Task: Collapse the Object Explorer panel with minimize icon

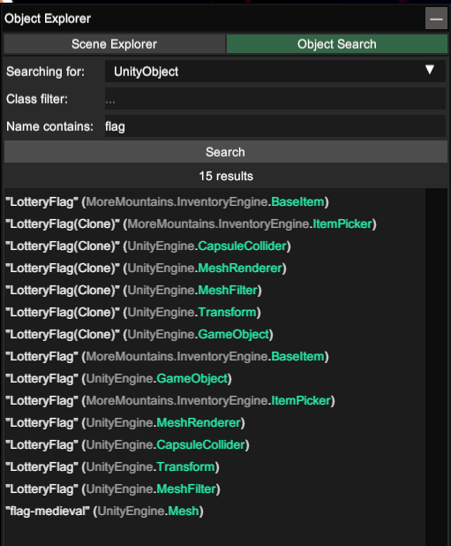Action: tap(436, 19)
